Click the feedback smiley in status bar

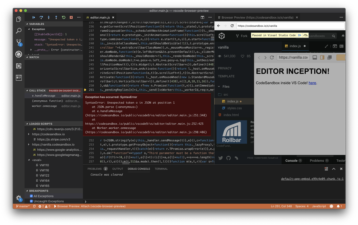[x=331, y=206]
